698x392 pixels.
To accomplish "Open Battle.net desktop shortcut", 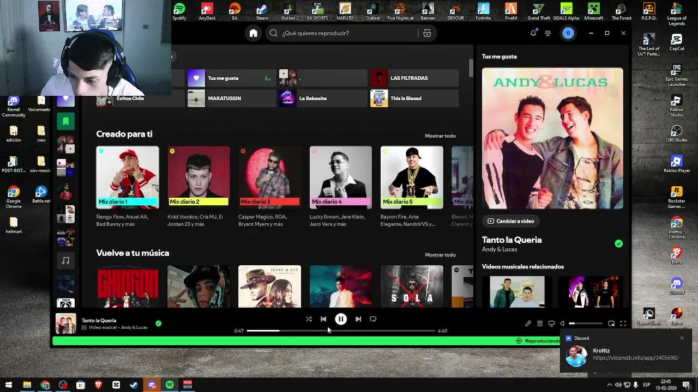I will click(x=41, y=195).
